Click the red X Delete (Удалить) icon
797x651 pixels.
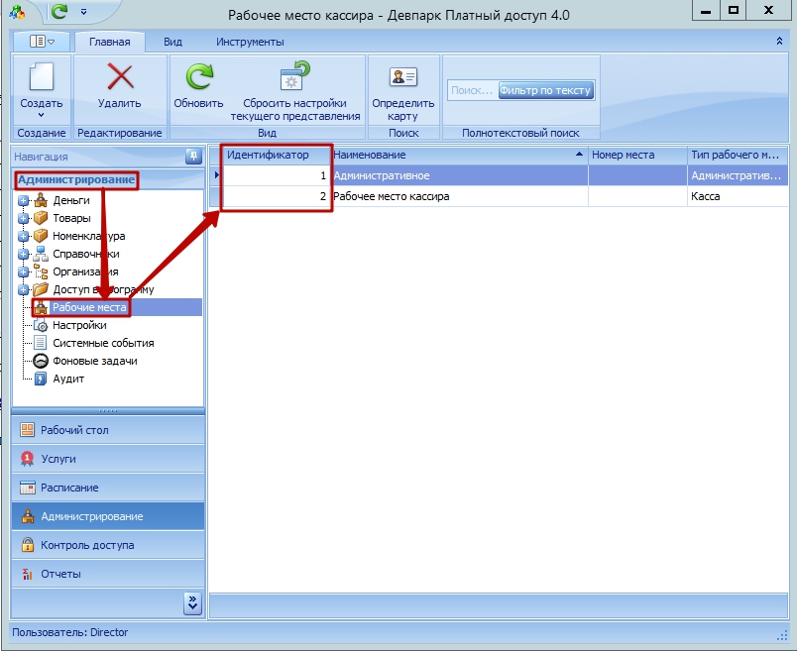119,77
